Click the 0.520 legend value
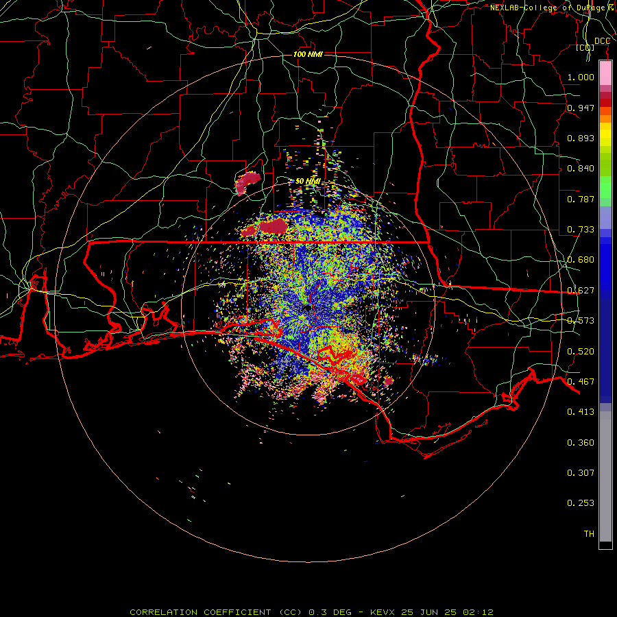 click(581, 352)
